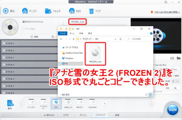Refresh the ISO folder in Explorer
This screenshot has width=182, height=120.
pyautogui.click(x=120, y=39)
